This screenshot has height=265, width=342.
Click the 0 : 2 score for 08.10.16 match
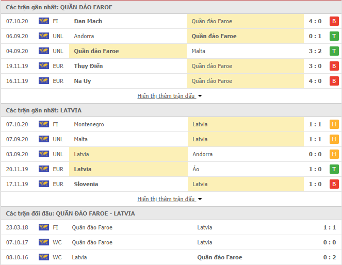point(330,257)
